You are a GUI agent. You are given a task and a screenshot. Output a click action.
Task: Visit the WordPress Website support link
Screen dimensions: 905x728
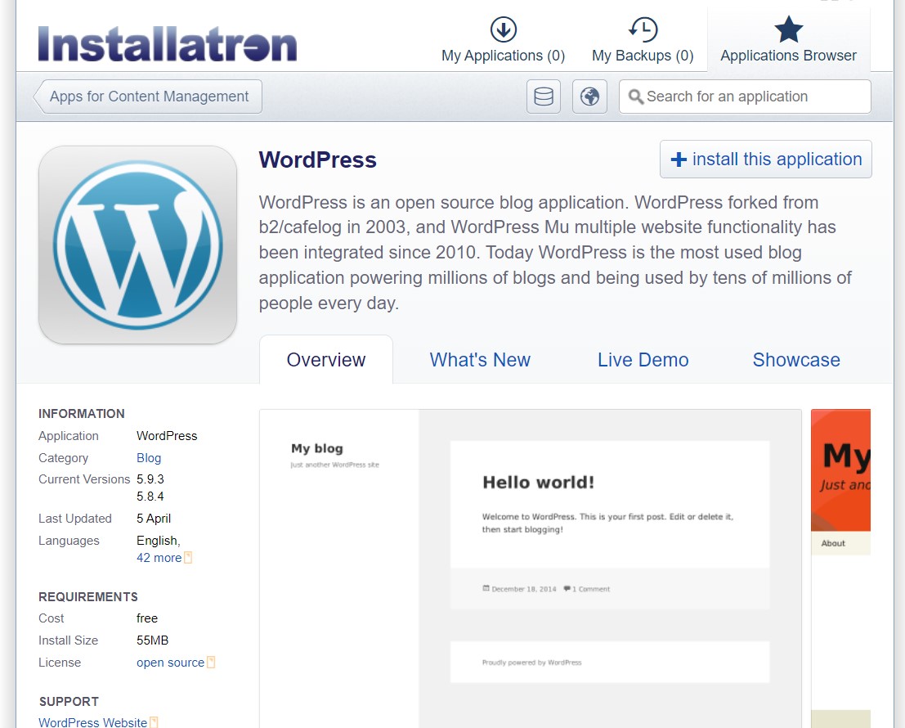click(x=93, y=722)
